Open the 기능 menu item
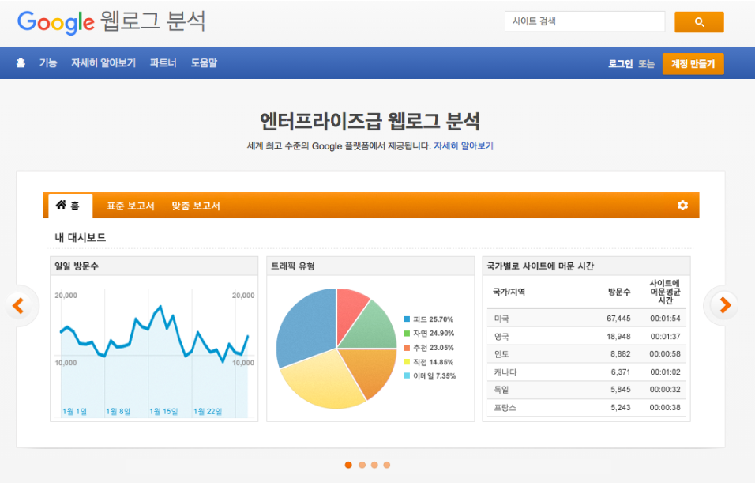The width and height of the screenshot is (755, 483). click(48, 62)
